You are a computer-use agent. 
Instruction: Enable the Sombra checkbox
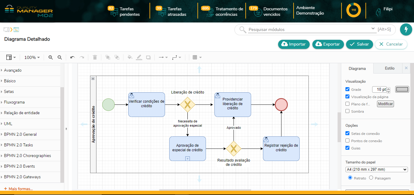coord(347,111)
